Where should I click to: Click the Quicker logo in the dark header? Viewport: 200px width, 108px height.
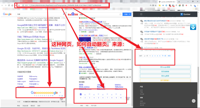[x=185, y=14]
